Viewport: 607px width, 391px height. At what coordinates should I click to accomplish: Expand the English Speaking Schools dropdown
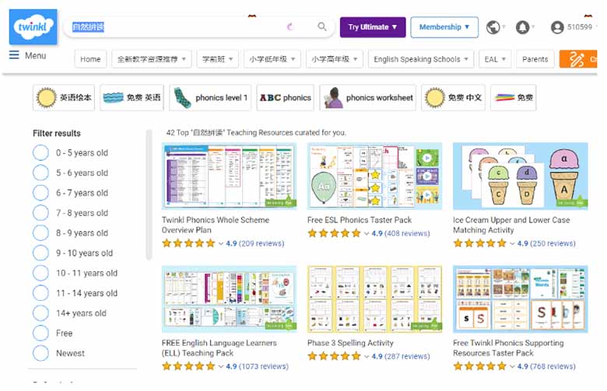(421, 59)
